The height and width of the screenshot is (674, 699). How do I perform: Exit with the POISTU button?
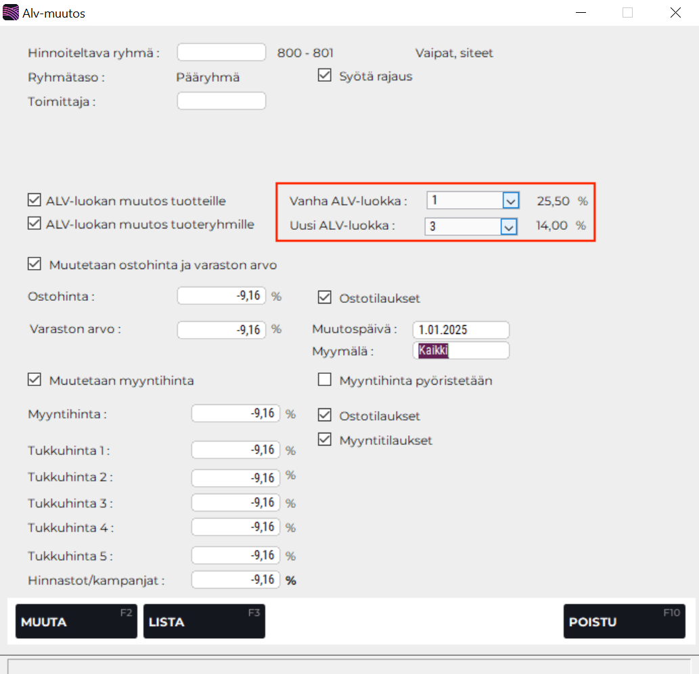624,621
